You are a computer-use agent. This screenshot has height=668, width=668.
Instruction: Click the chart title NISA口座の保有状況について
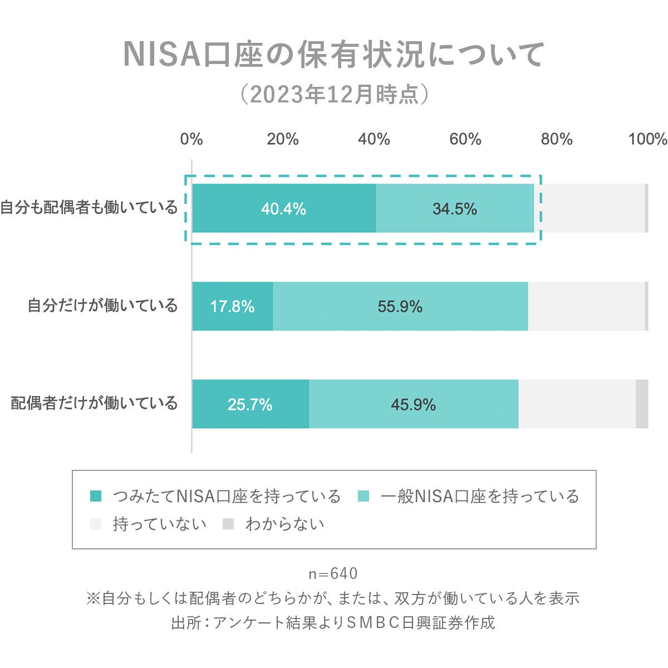pos(333,55)
